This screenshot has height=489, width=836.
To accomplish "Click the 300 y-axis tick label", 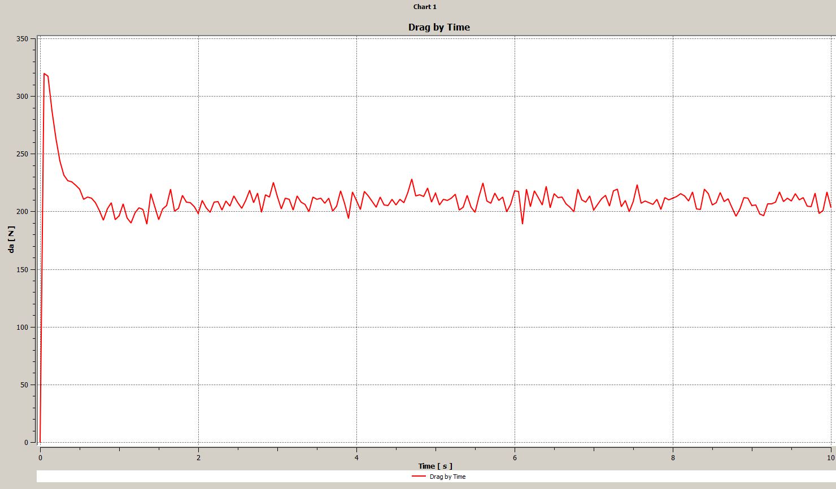I will (x=22, y=97).
